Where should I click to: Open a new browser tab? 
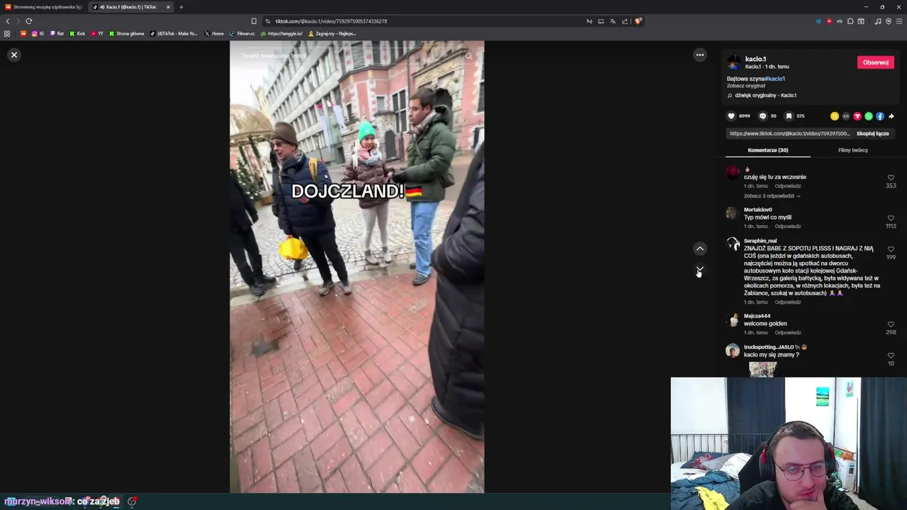coord(181,7)
